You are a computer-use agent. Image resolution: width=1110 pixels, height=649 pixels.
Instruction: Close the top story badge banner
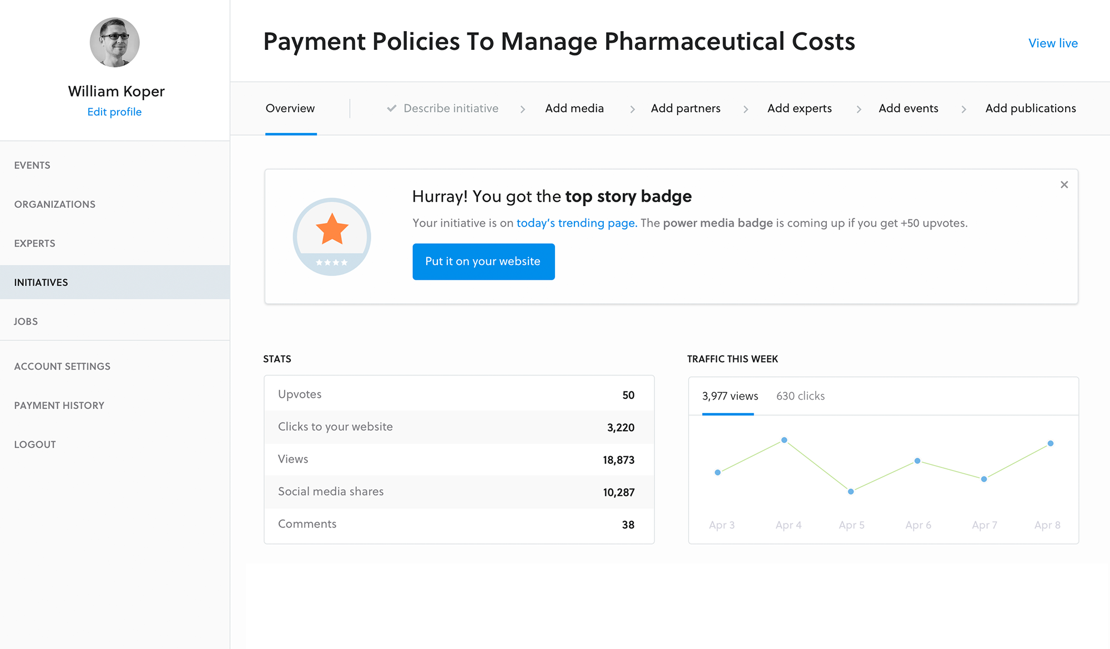(x=1064, y=185)
